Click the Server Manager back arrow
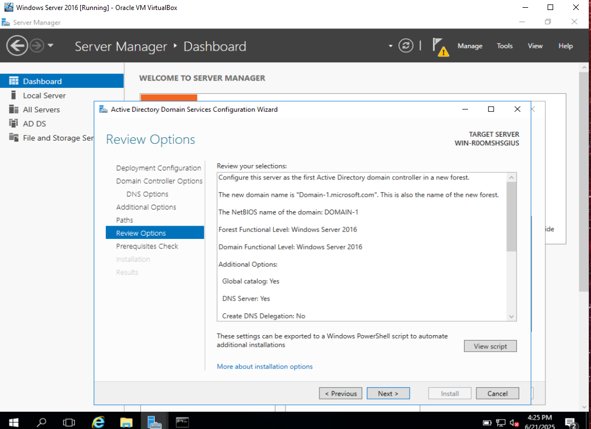The image size is (591, 429). pyautogui.click(x=17, y=46)
